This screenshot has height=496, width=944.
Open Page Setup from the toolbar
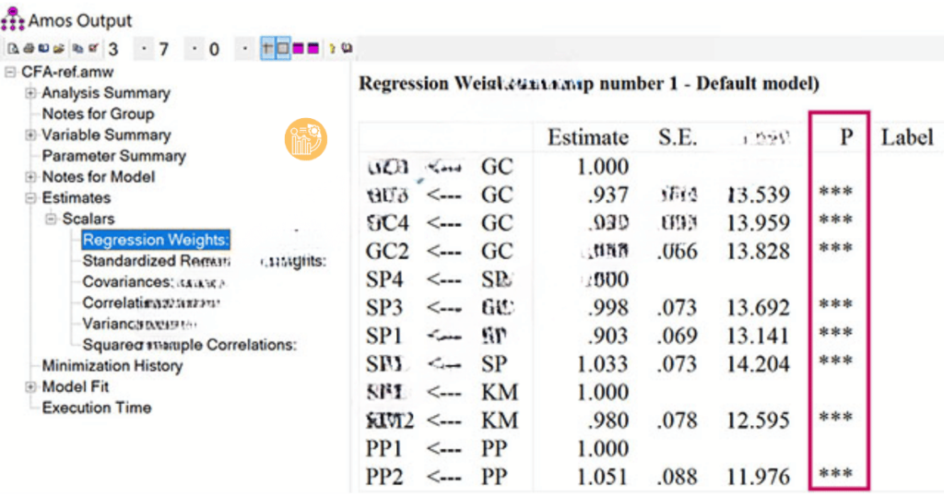43,49
